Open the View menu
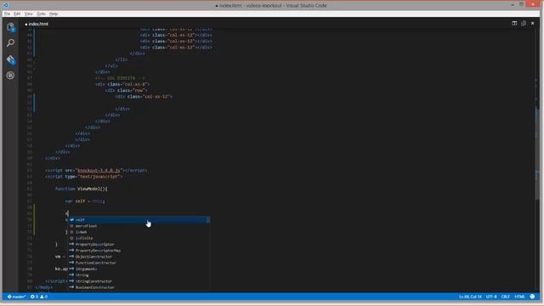Screen dimensions: 544x306 [x=28, y=14]
